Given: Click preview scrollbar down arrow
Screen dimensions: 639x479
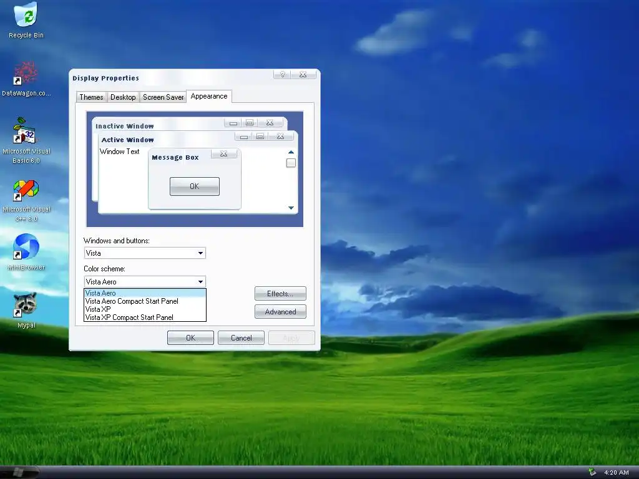Looking at the screenshot, I should point(291,208).
